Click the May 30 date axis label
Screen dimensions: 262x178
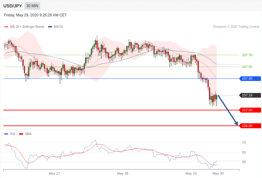point(218,173)
